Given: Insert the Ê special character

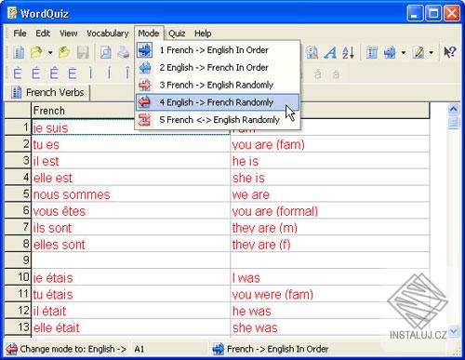Looking at the screenshot, I should 54,73.
